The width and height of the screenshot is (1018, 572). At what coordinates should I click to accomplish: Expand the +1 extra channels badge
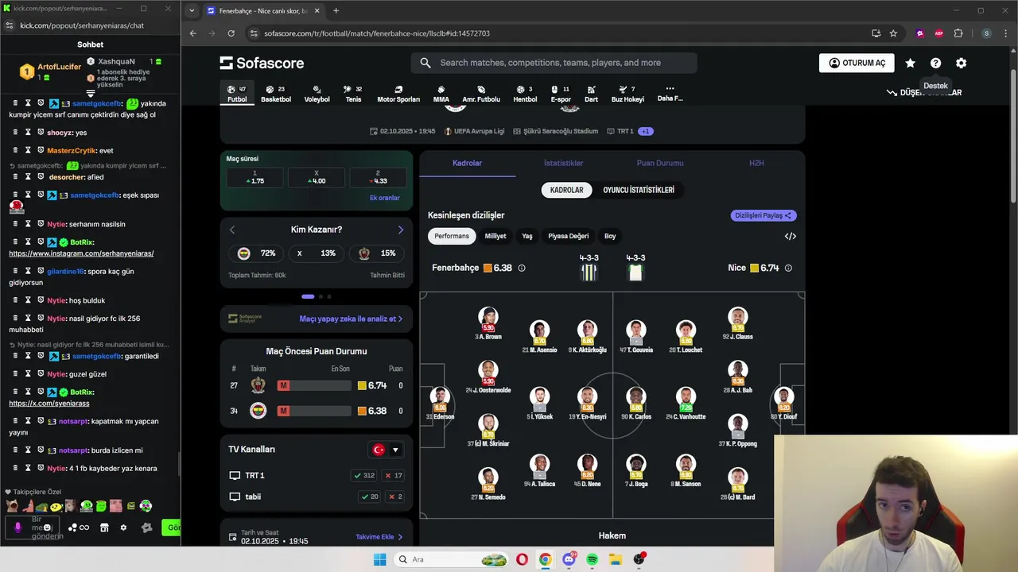[646, 131]
